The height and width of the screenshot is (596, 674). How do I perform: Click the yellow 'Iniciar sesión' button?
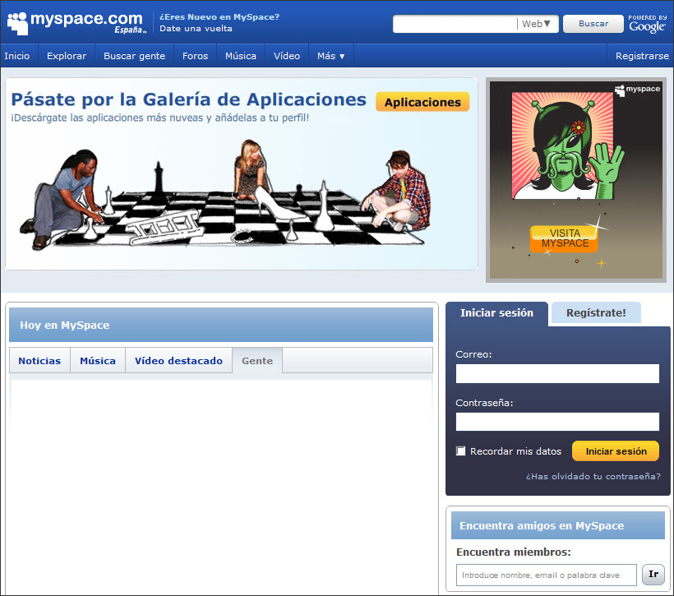(616, 451)
